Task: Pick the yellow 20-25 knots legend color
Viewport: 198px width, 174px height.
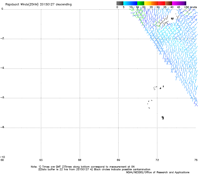Action: coord(148,3)
